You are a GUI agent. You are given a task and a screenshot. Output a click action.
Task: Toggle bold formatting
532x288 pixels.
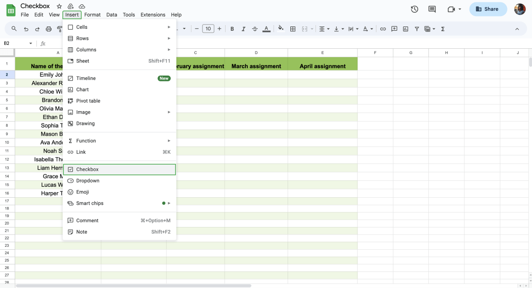coord(232,28)
